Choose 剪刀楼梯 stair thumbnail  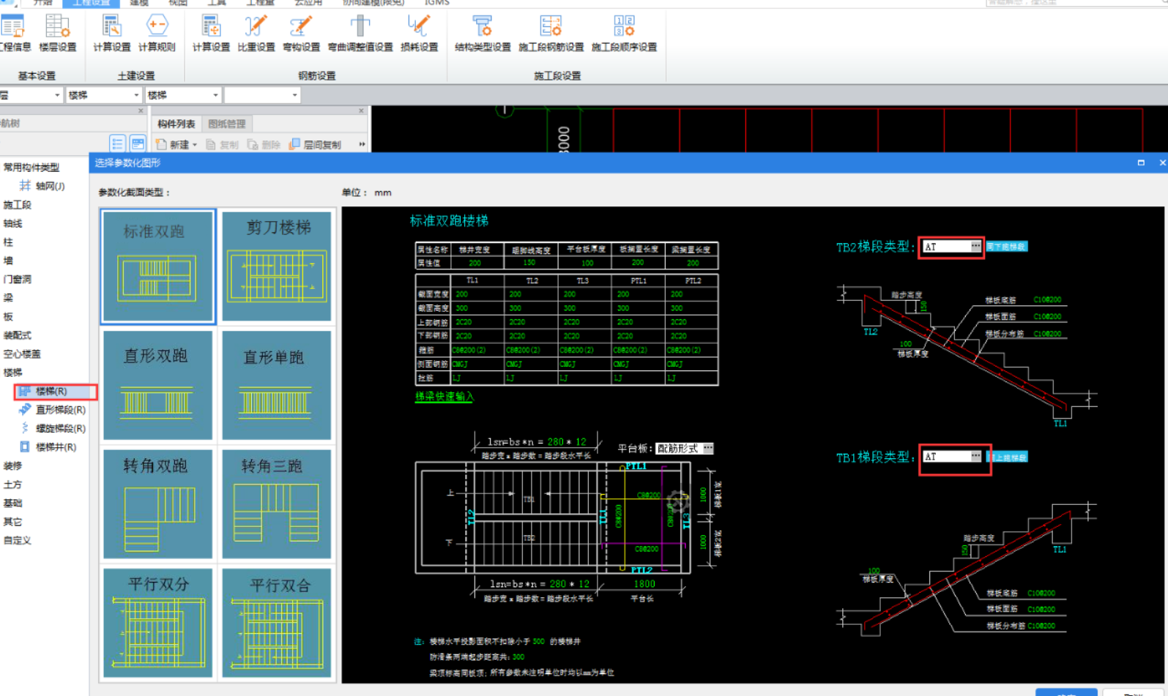point(277,266)
